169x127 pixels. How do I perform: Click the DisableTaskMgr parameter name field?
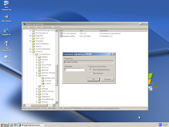89,62
